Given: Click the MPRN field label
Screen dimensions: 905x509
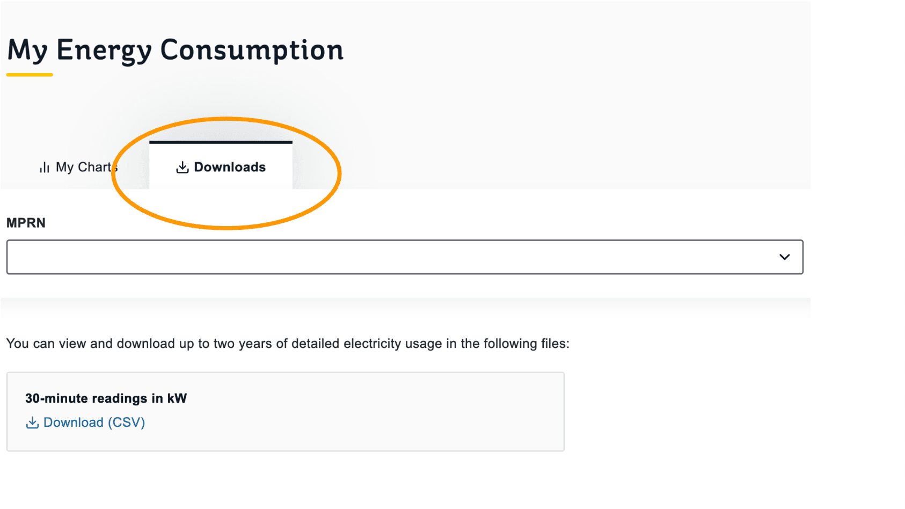Looking at the screenshot, I should point(26,223).
